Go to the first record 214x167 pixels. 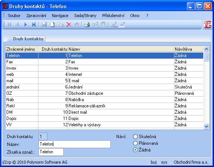pos(9,24)
